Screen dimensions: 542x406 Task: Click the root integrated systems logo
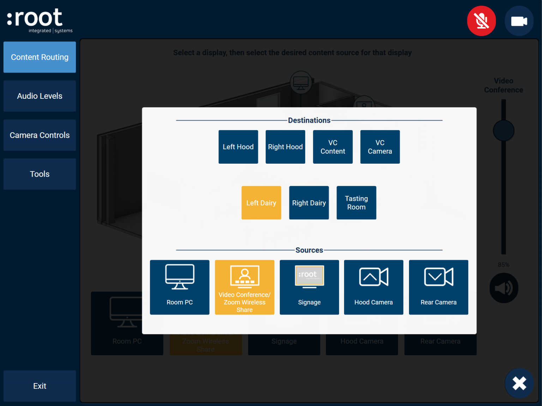click(34, 19)
